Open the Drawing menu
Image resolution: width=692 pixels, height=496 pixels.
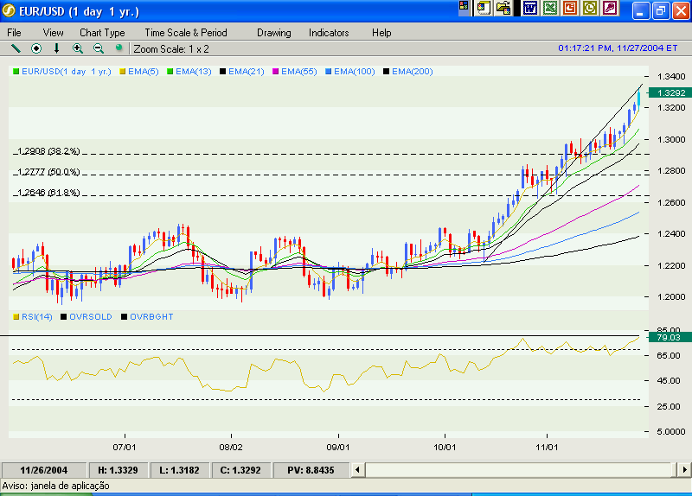tap(274, 33)
